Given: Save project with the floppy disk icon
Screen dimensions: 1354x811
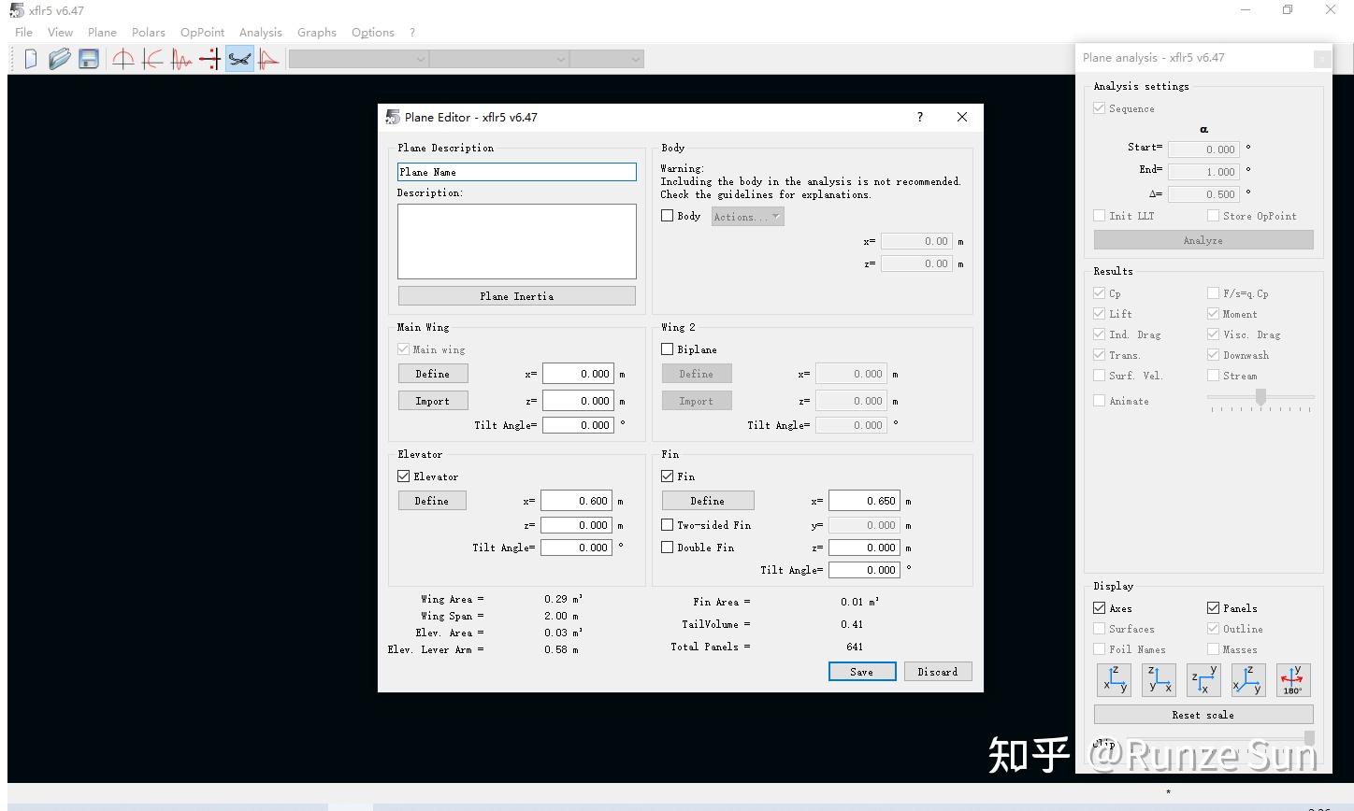Looking at the screenshot, I should pos(89,59).
